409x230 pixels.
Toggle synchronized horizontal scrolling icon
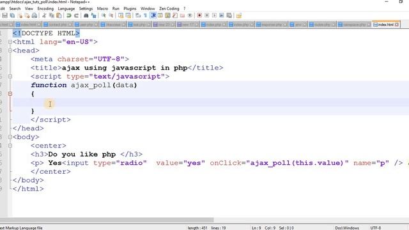pos(128,15)
